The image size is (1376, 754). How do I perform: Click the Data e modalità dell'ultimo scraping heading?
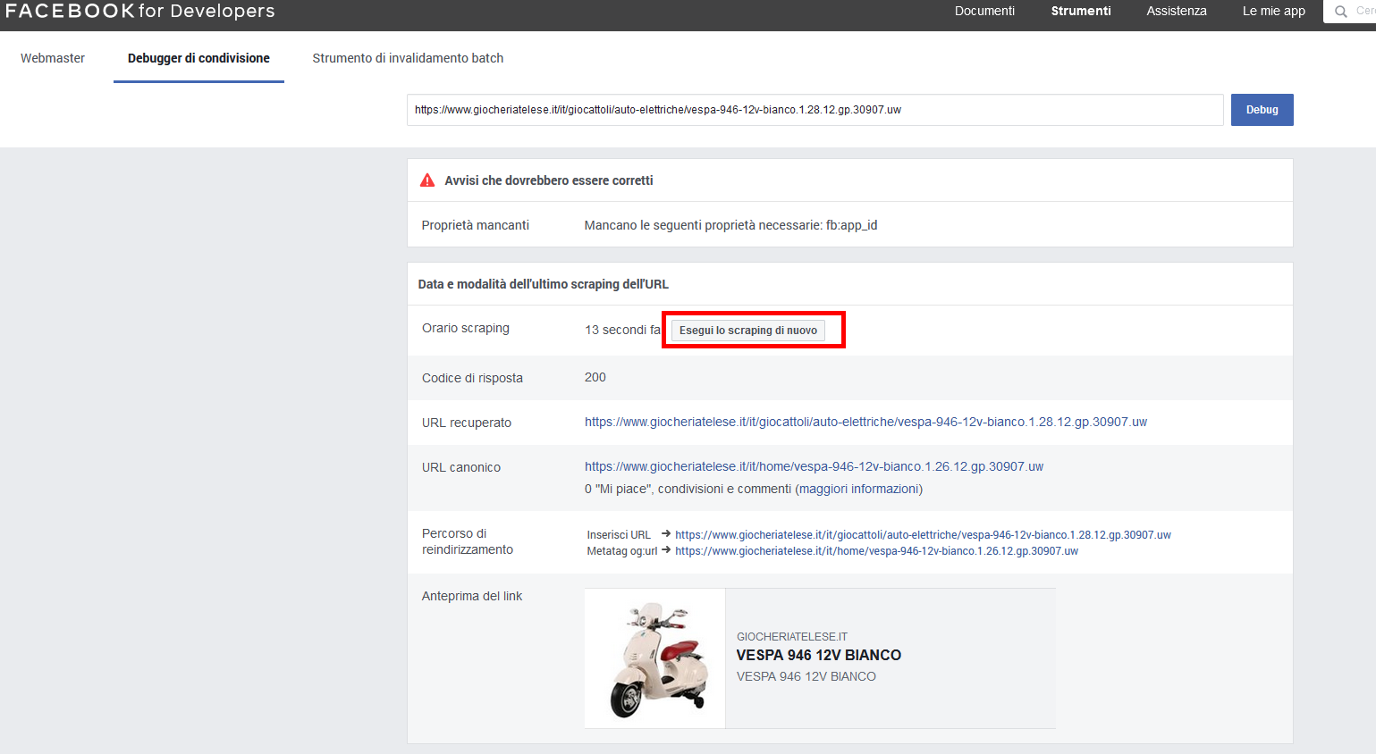(x=544, y=284)
